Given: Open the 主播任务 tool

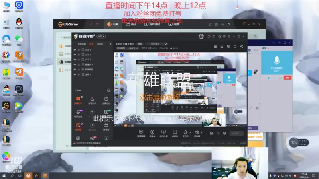Looking at the screenshot, I should (106, 101).
